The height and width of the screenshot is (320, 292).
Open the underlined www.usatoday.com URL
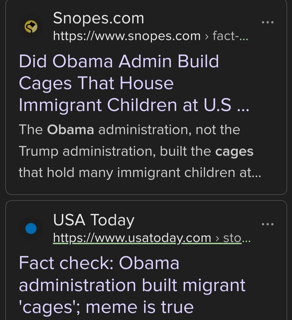click(132, 238)
